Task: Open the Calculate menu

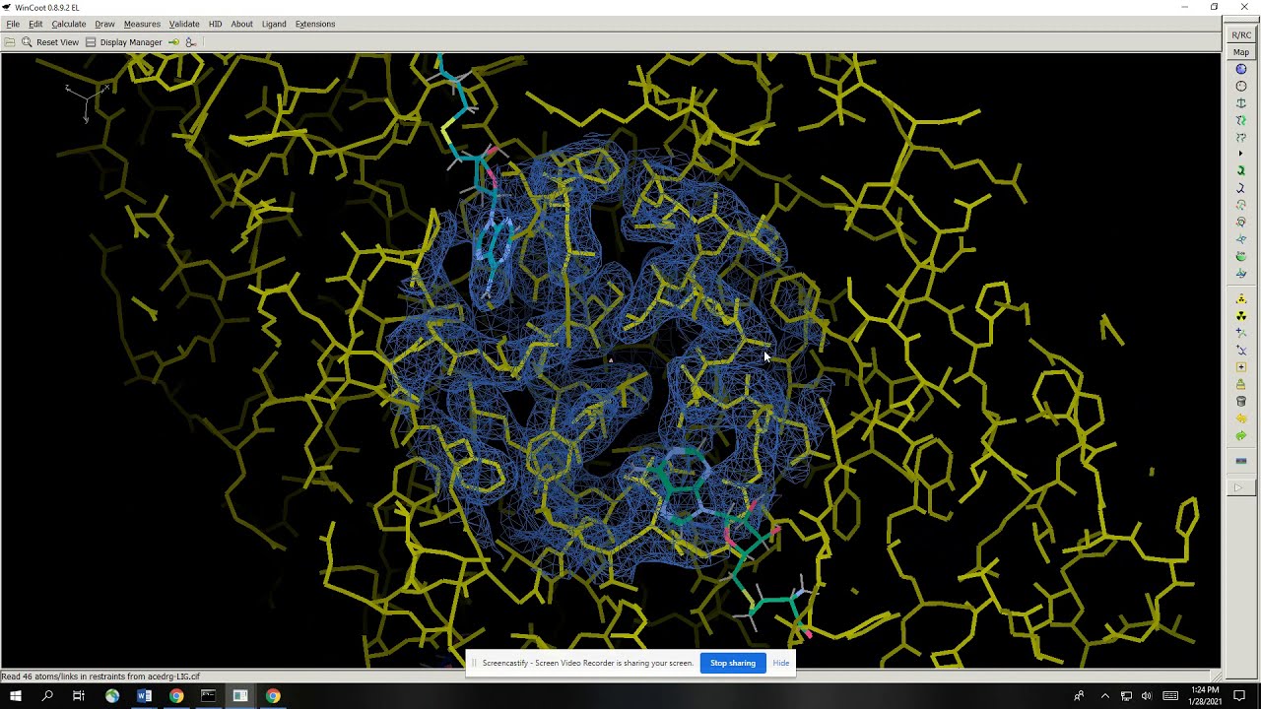Action: pos(69,24)
